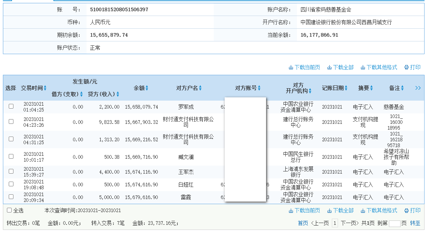The image size is (426, 231).
Task: Click bottom 下载全部 link
Action: pyautogui.click(x=341, y=210)
